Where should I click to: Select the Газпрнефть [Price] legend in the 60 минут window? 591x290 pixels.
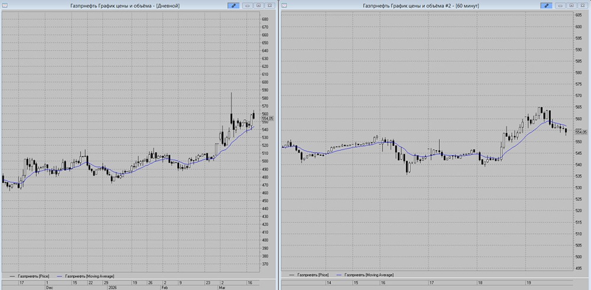[x=309, y=275]
